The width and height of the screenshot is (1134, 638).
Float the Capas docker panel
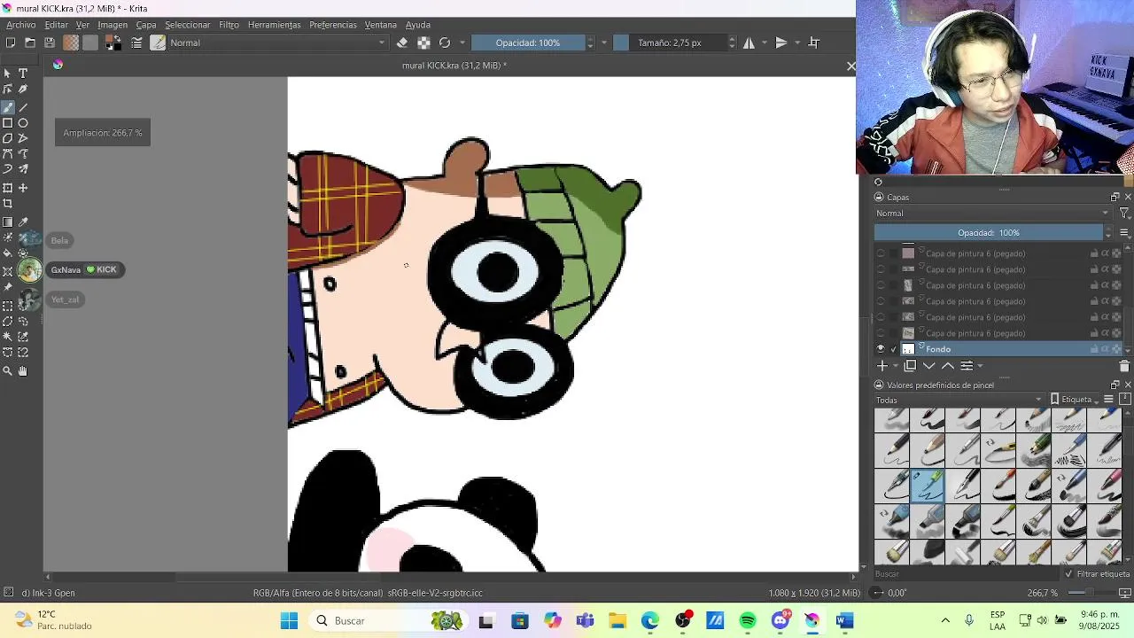coord(1115,197)
